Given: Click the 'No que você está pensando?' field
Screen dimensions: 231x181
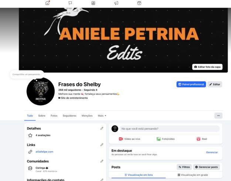Looking at the screenshot, I should point(169,129).
